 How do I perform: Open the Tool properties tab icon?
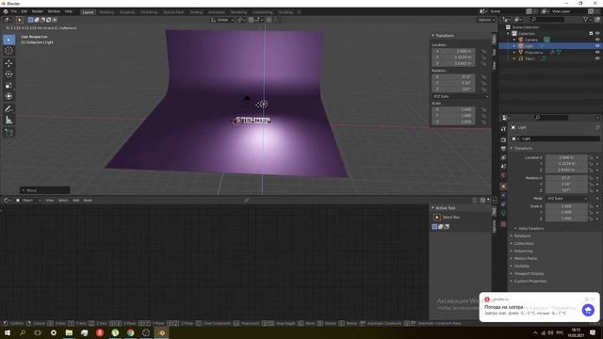503,129
